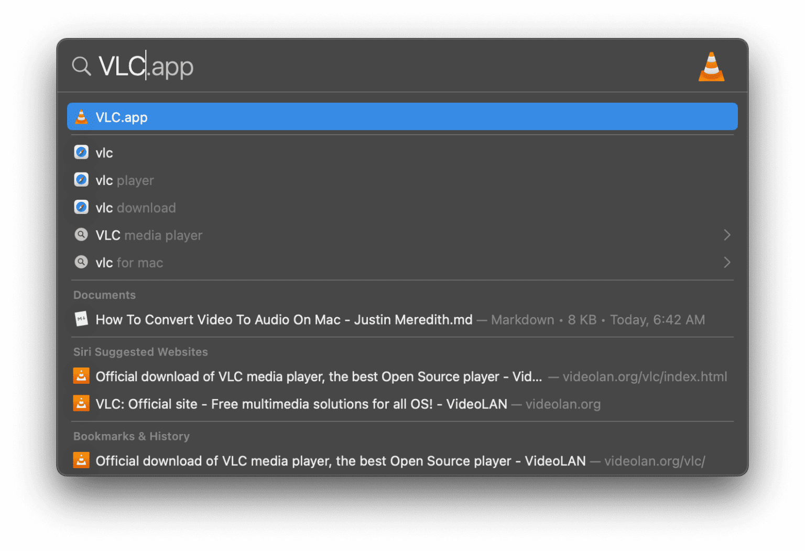805x551 pixels.
Task: Click the VLC cone icon beside the search field
Action: [x=712, y=67]
